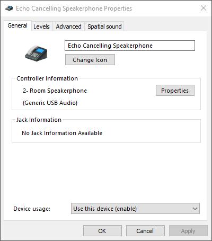Switch to the Spatial sound tab
Screen dimensions: 212x241
coord(104,26)
